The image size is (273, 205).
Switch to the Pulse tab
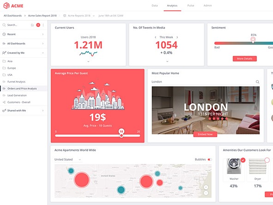click(190, 6)
